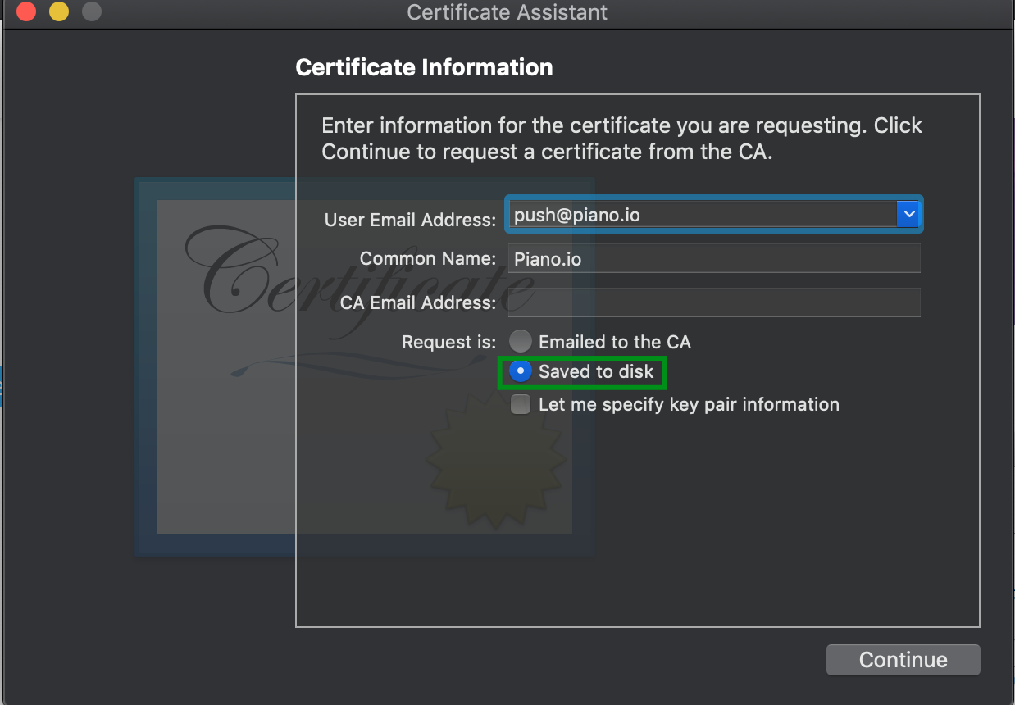1015x705 pixels.
Task: Select the 'Saved to disk' radio button
Action: coord(520,371)
